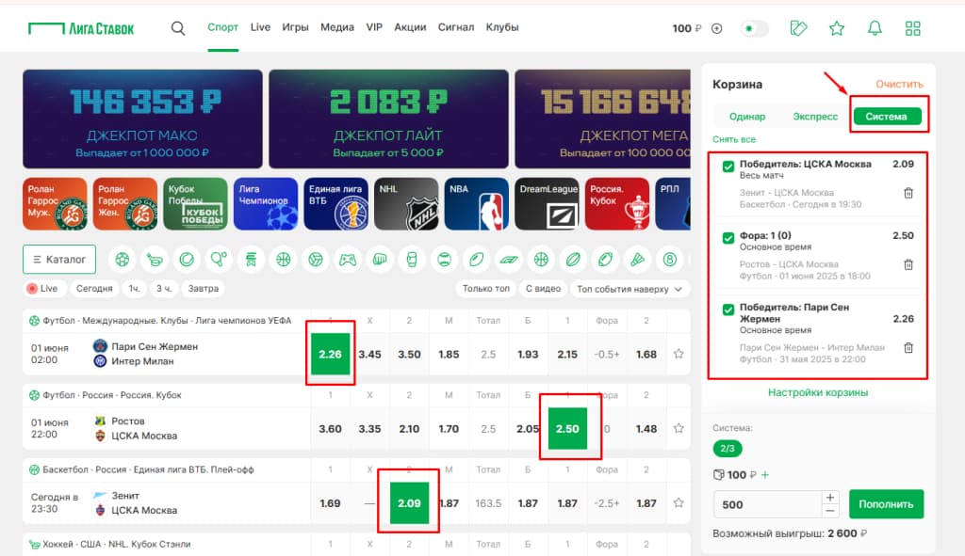The image size is (965, 556).
Task: Filter events by Сегодня
Action: 94,288
